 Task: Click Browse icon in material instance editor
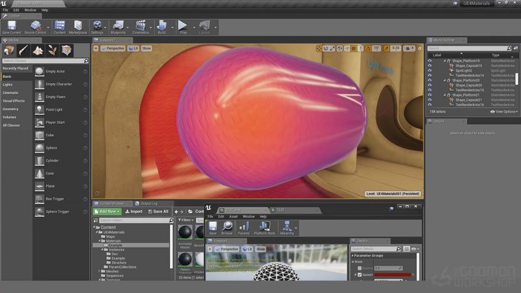coord(227,227)
